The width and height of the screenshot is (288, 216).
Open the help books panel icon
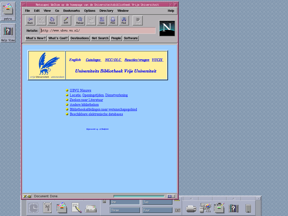pos(233,208)
